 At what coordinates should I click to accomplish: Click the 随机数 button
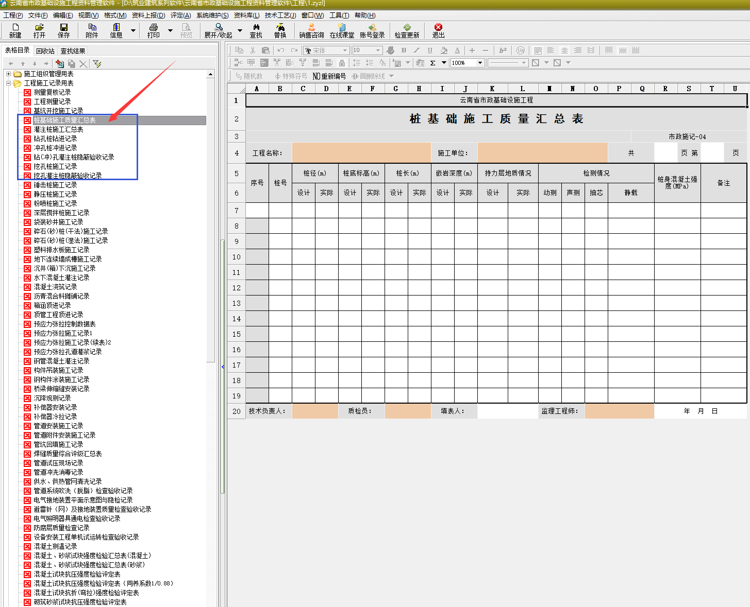tap(249, 76)
